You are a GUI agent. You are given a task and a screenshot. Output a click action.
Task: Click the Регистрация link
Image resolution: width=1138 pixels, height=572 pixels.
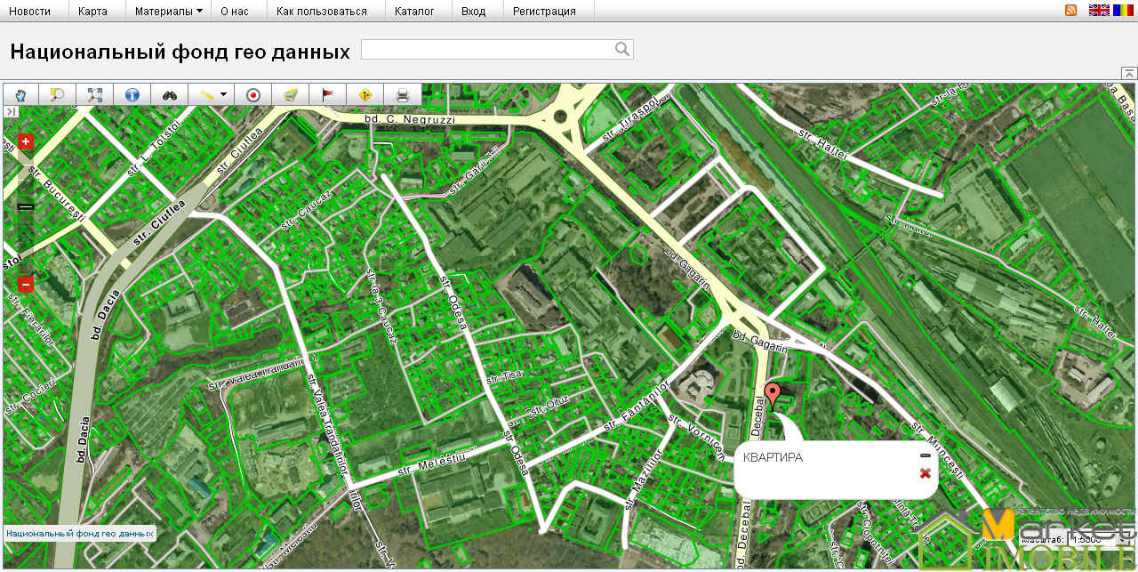[x=544, y=12]
